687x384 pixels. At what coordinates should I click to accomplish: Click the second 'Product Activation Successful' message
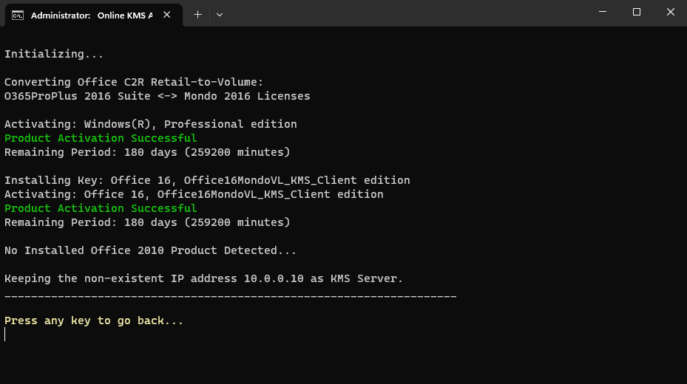[x=101, y=208]
